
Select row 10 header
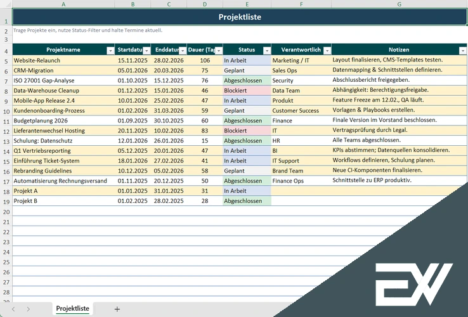click(x=6, y=110)
